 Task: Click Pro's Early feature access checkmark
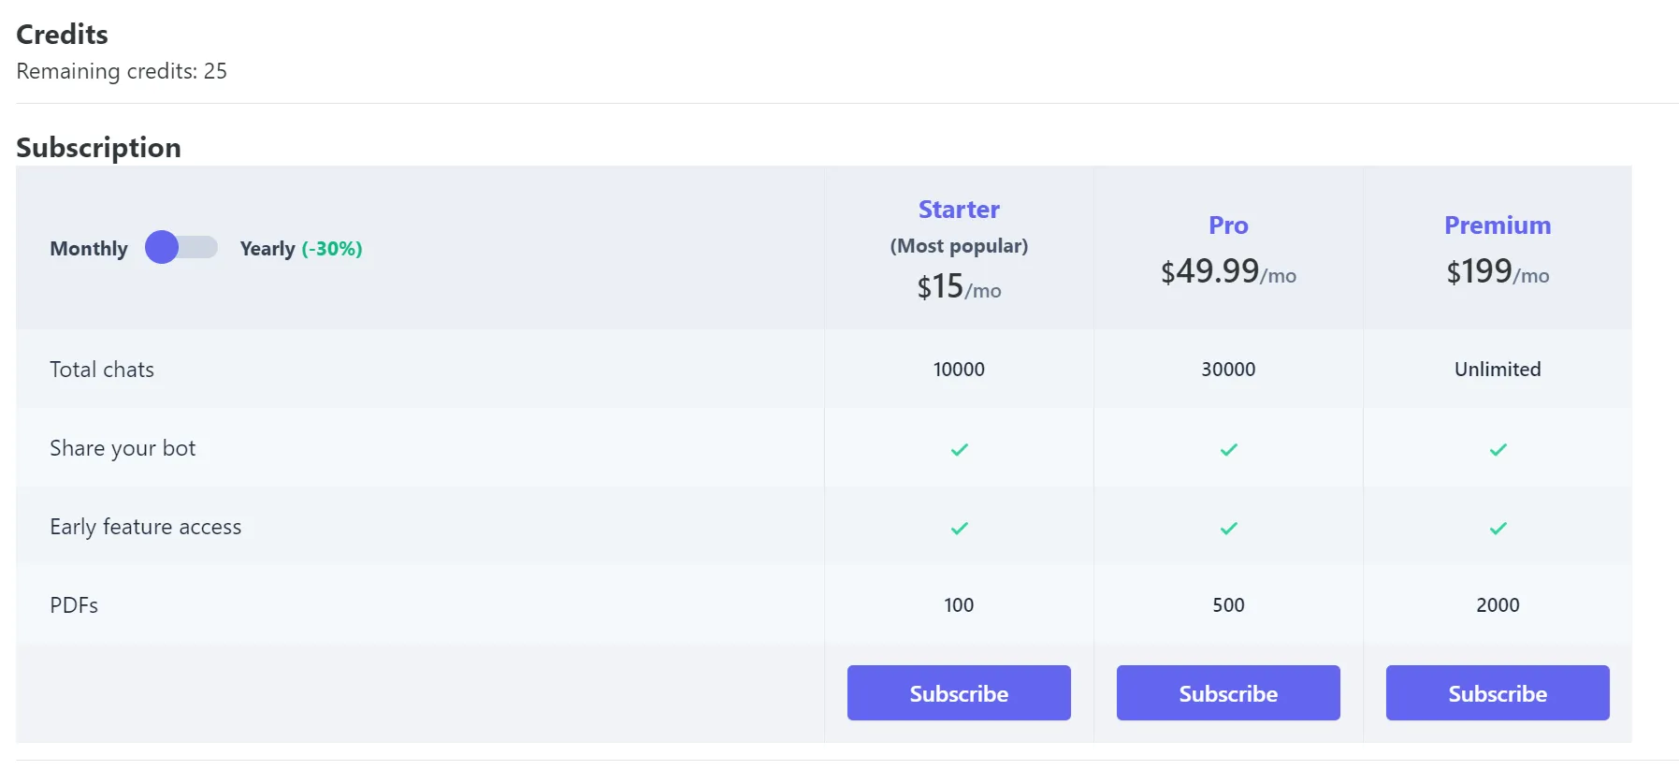[x=1228, y=529]
